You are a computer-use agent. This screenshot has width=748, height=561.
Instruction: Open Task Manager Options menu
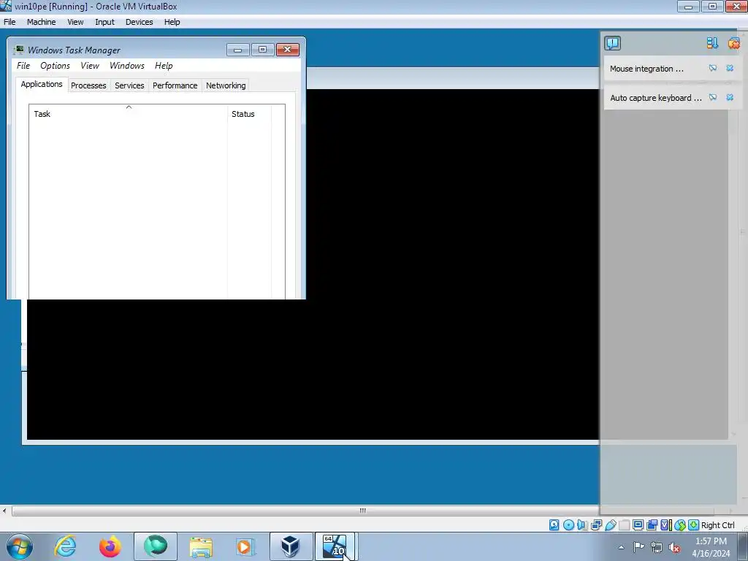55,66
